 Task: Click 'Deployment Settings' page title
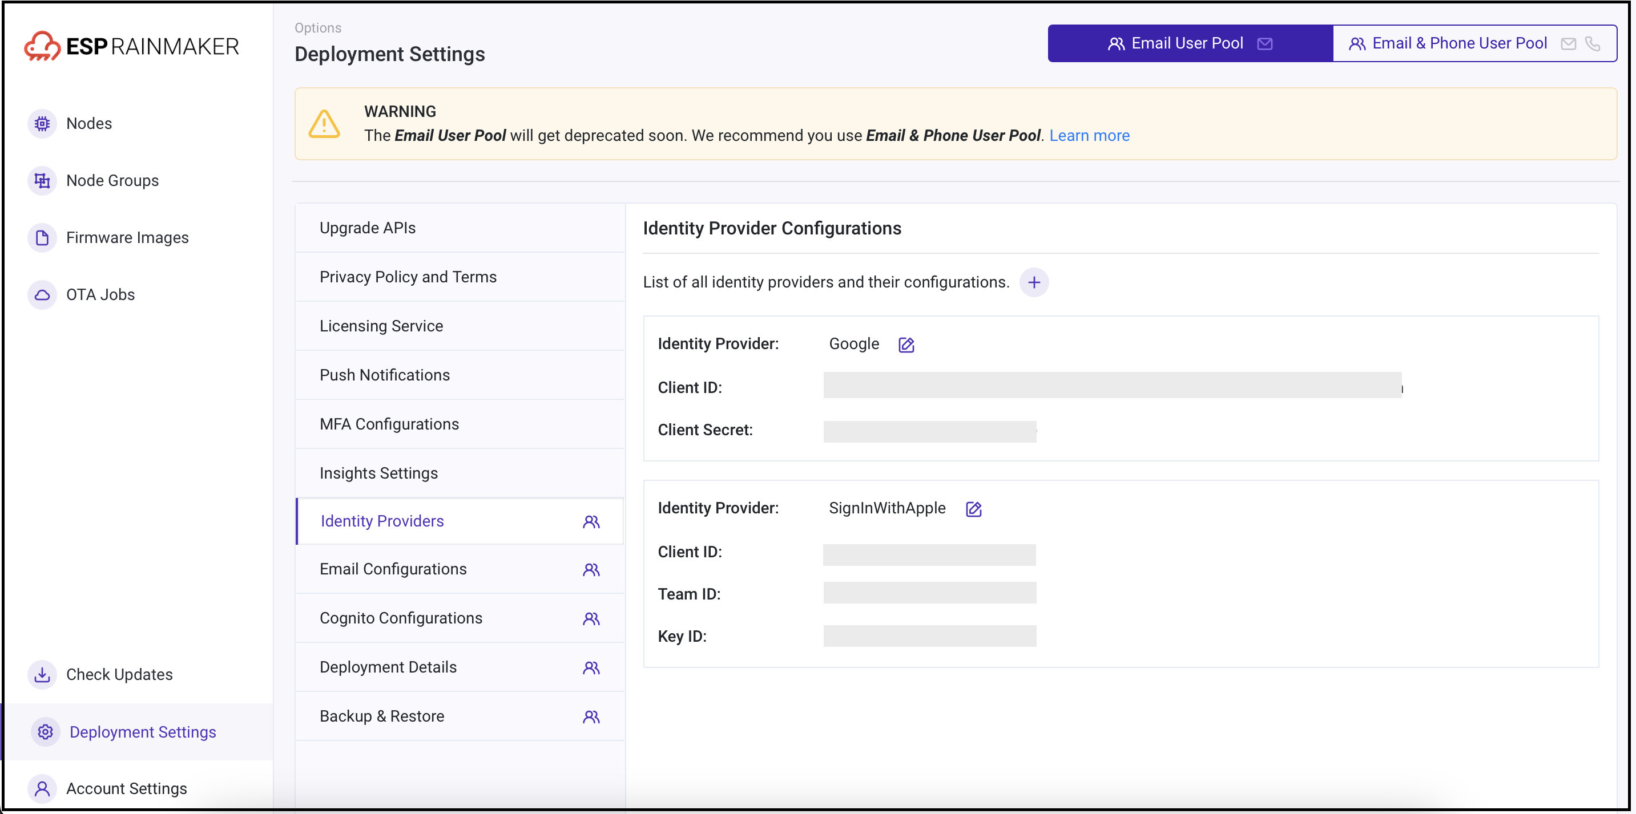coord(389,54)
